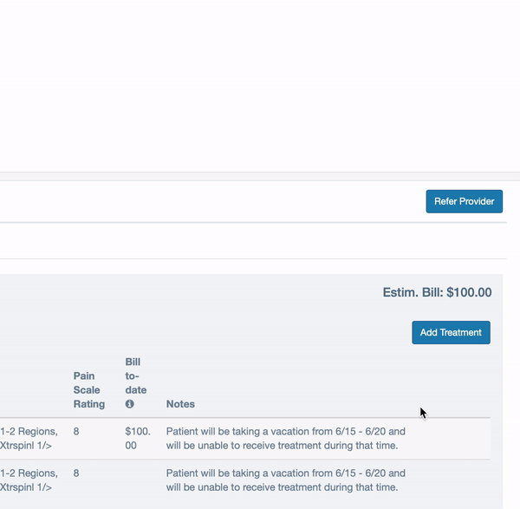Click second row's 1-2 Regions Xtrspinl text

point(29,480)
